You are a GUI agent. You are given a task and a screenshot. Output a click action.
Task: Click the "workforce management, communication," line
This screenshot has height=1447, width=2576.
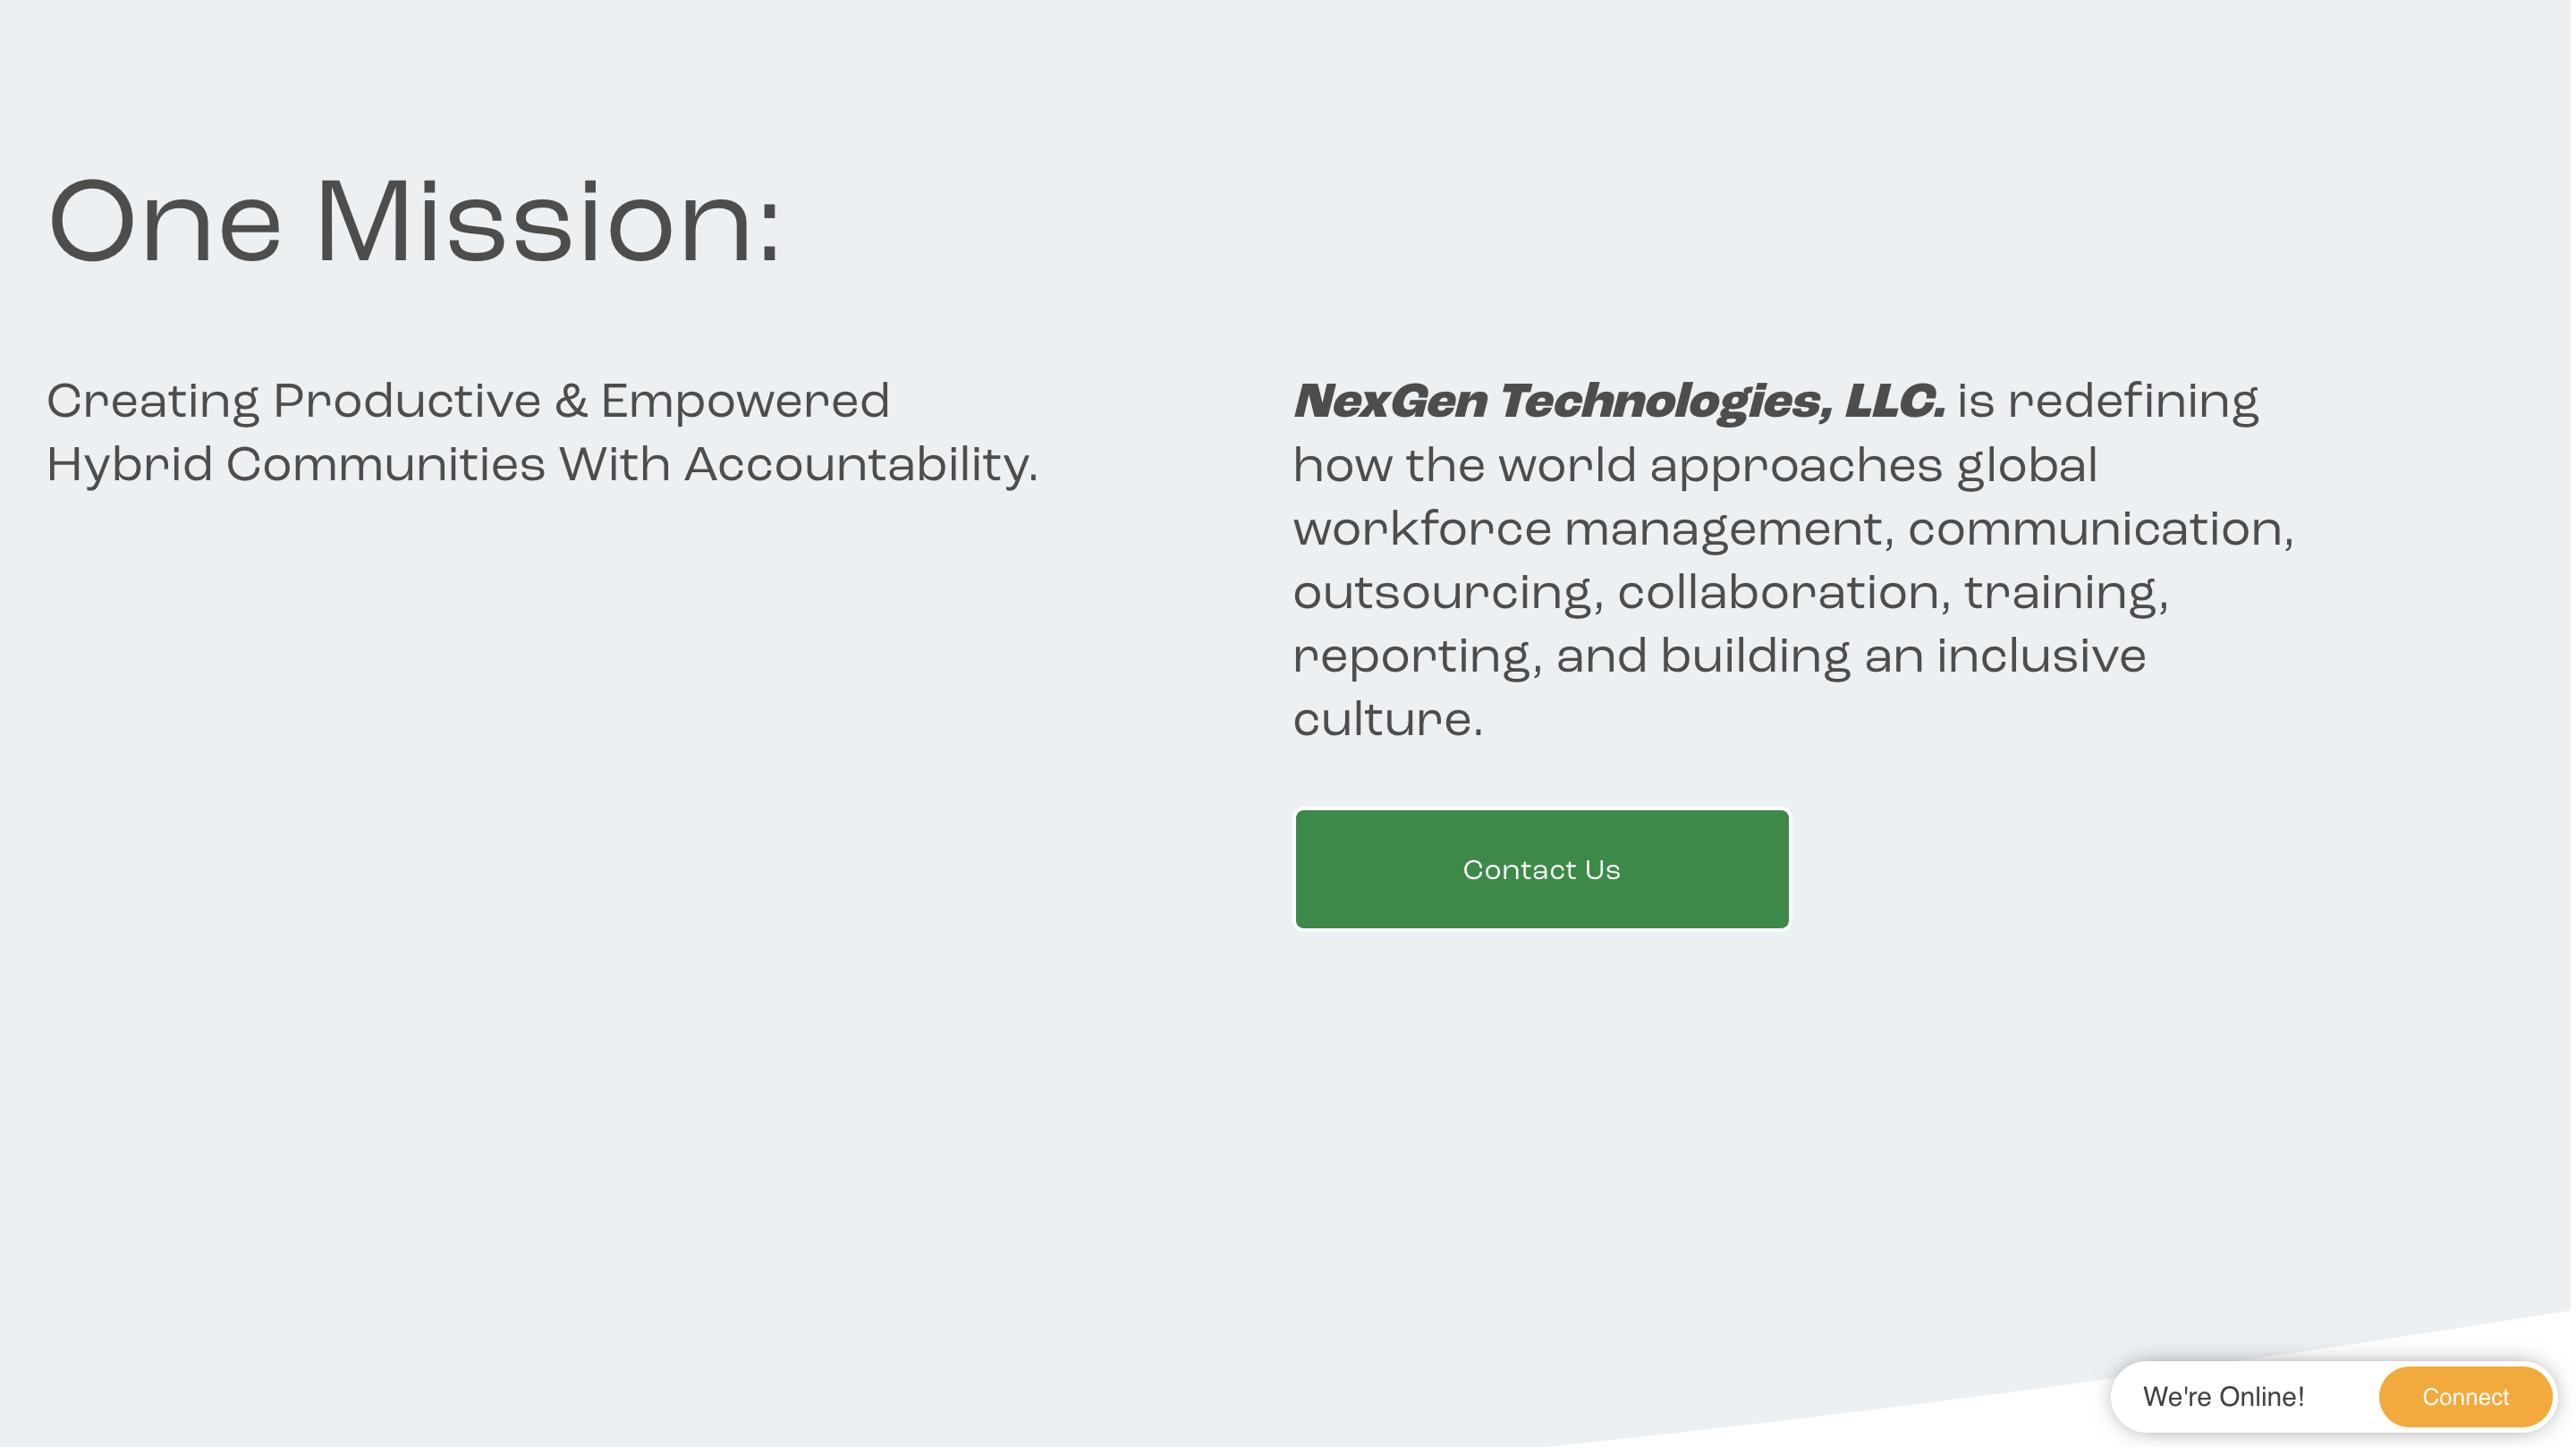click(x=1793, y=530)
